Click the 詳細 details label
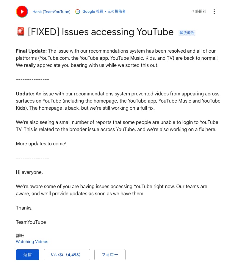The width and height of the screenshot is (238, 266). [x=20, y=235]
